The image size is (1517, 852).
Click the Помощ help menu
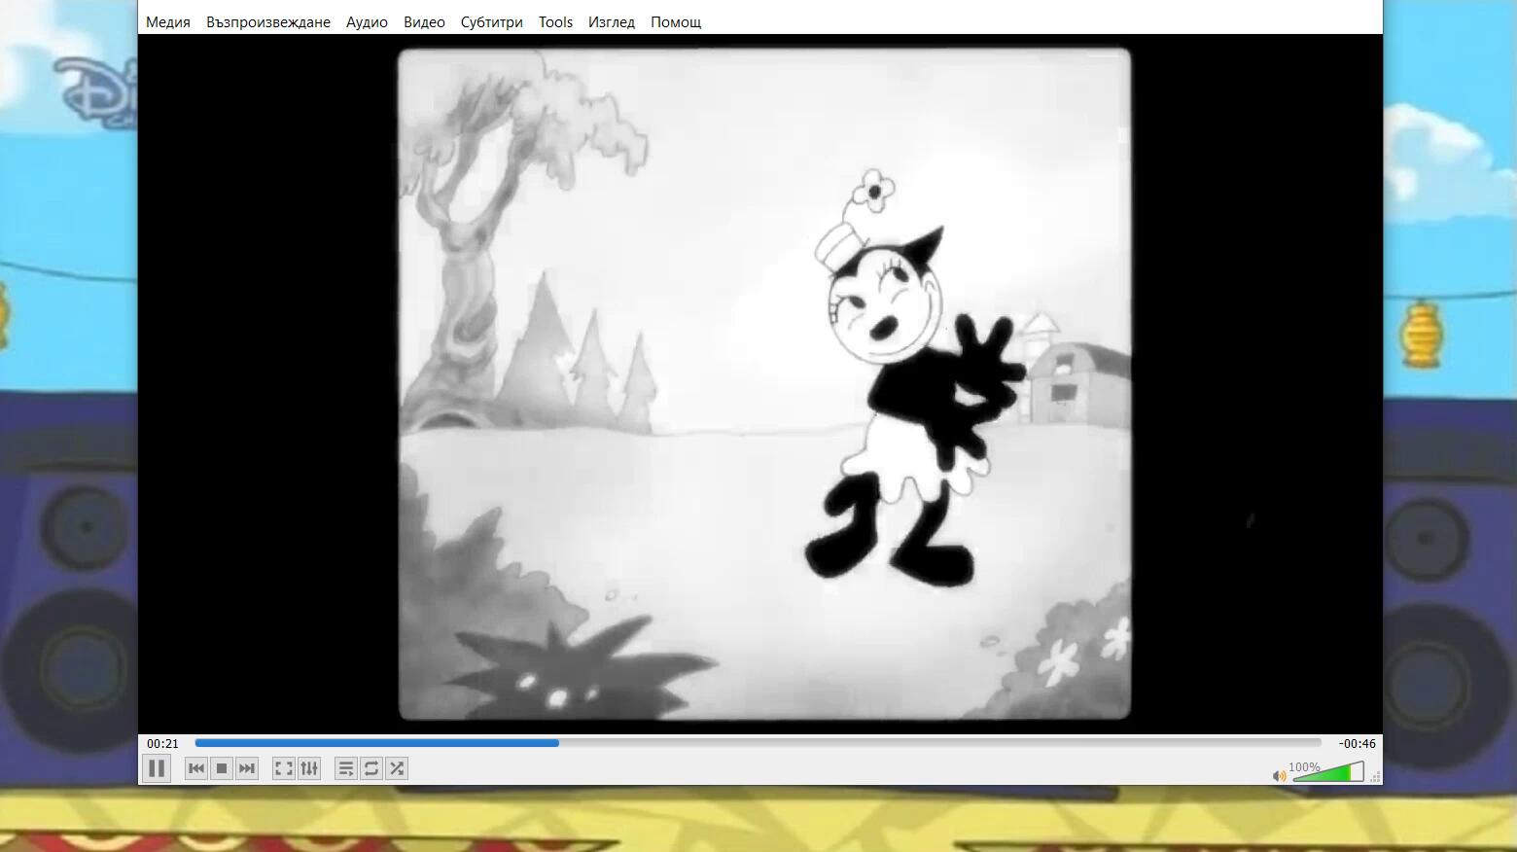click(x=676, y=22)
